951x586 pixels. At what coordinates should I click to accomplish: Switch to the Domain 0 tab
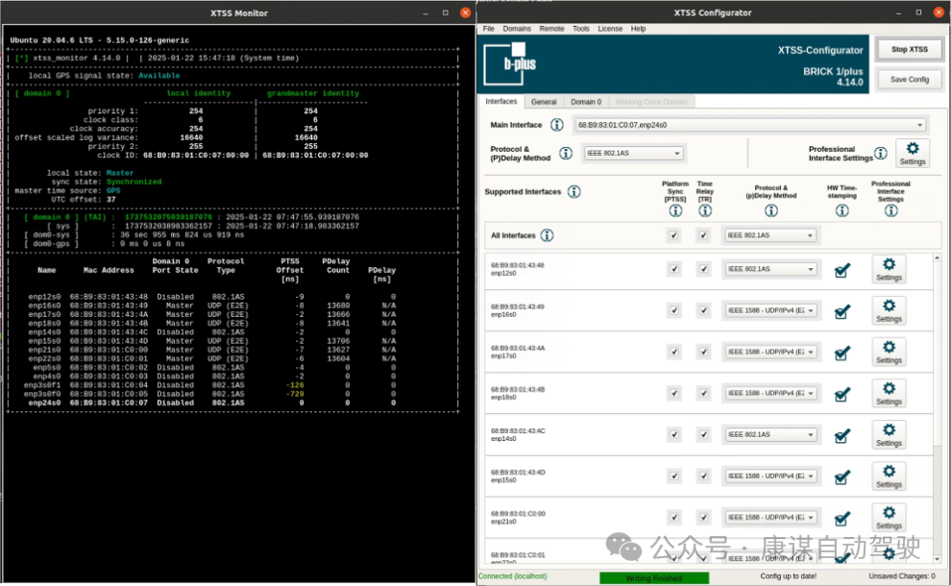(x=586, y=102)
